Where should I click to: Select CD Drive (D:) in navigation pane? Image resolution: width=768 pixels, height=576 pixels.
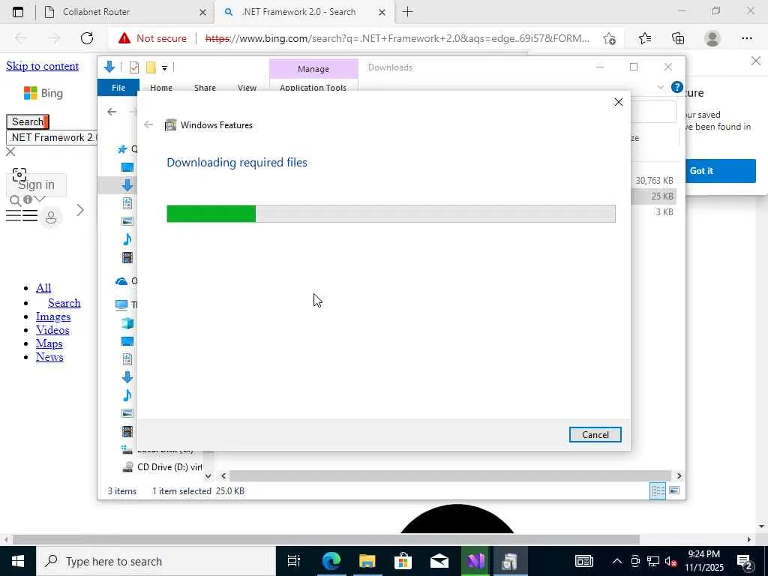(x=162, y=466)
